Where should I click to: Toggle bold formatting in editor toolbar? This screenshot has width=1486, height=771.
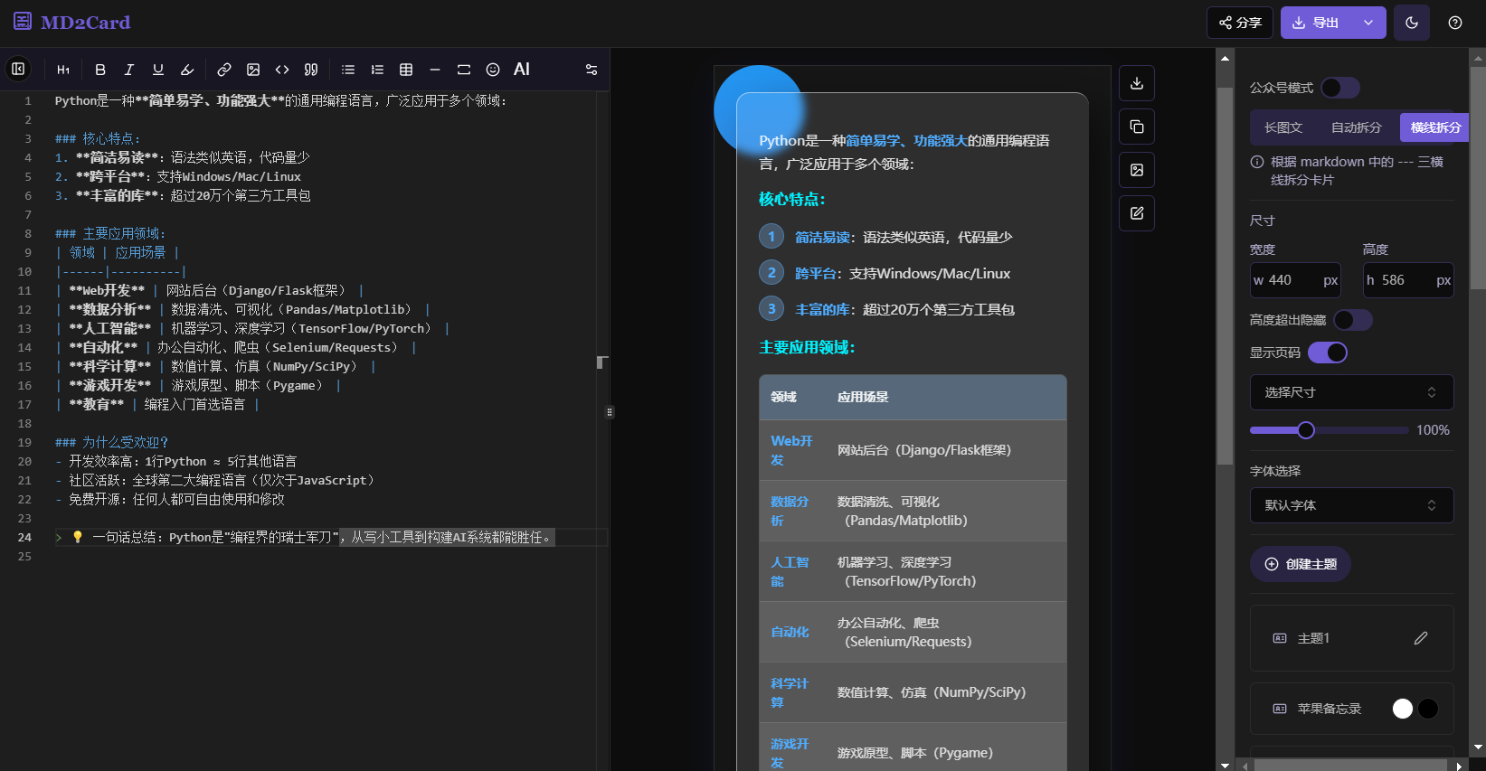[100, 70]
